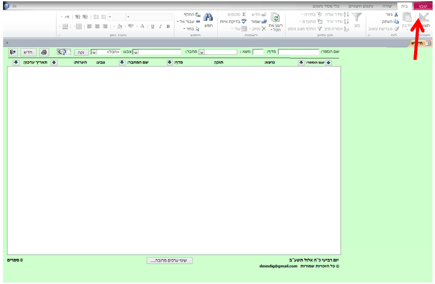Click the magnifier search image button
The height and width of the screenshot is (284, 435).
(x=64, y=52)
